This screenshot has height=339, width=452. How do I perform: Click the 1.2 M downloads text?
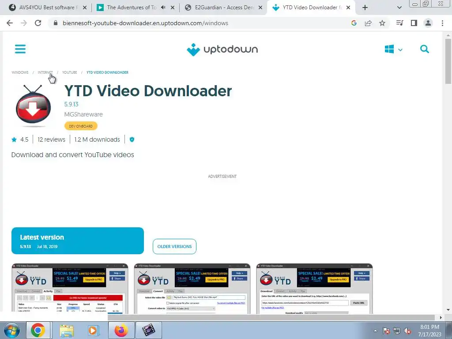[97, 139]
